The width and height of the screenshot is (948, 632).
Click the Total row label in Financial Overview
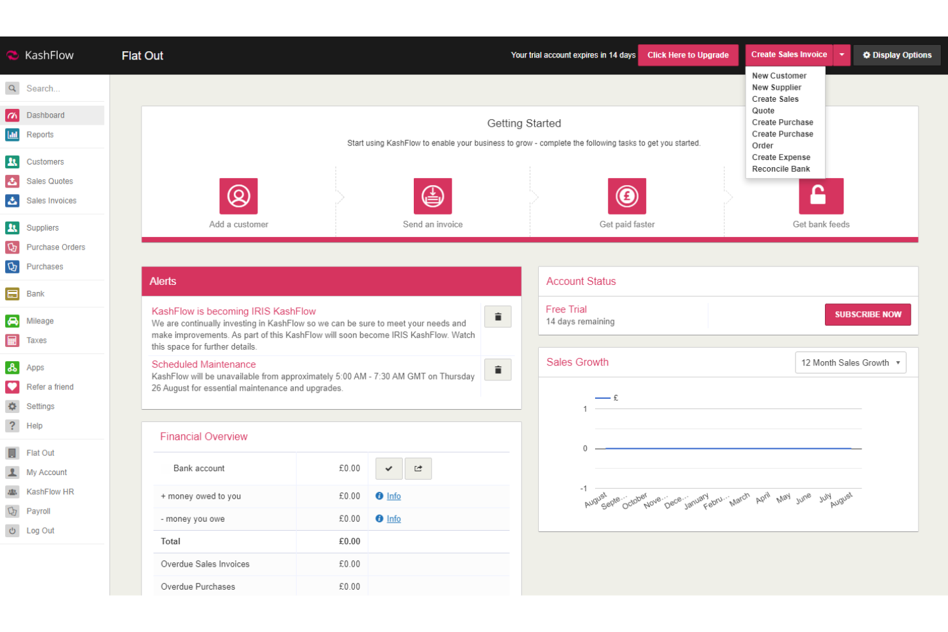tap(170, 542)
